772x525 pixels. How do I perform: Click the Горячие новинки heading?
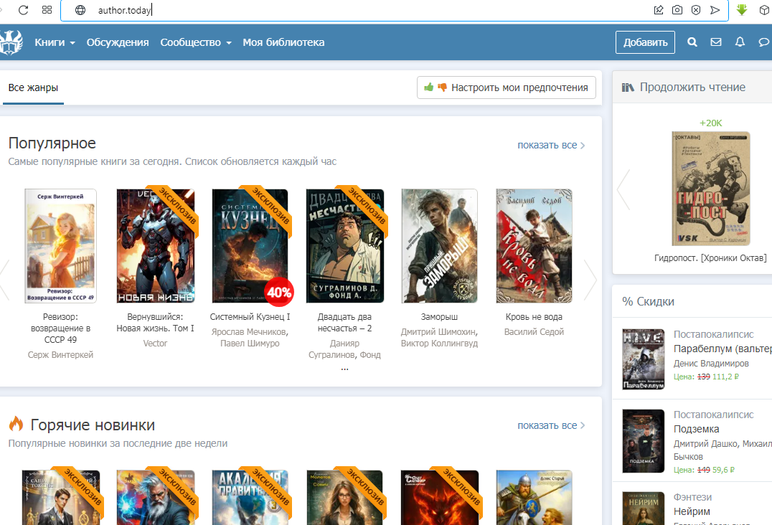coord(93,425)
